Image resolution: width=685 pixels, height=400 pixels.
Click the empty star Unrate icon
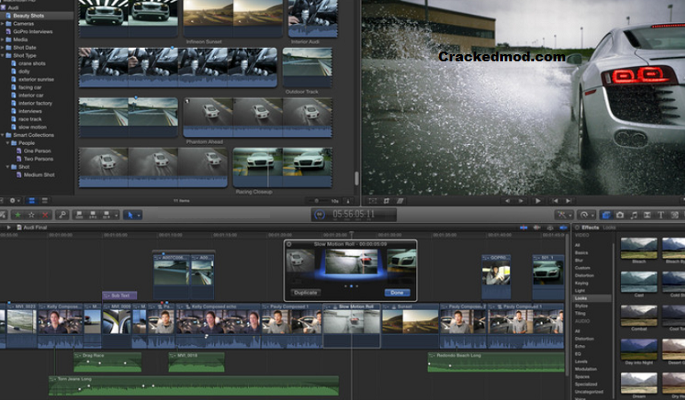(31, 214)
